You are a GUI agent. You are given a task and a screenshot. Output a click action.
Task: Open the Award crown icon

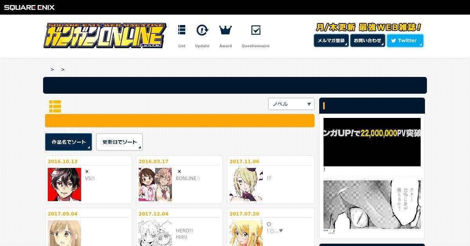point(226,30)
